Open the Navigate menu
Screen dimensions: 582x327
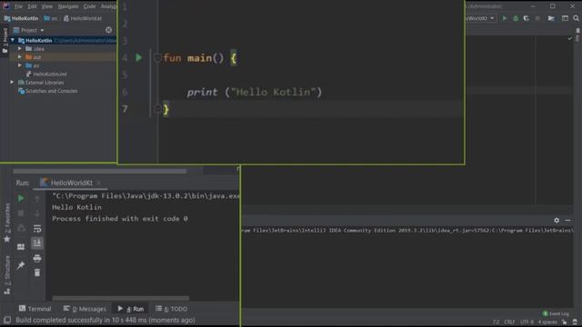tap(68, 6)
